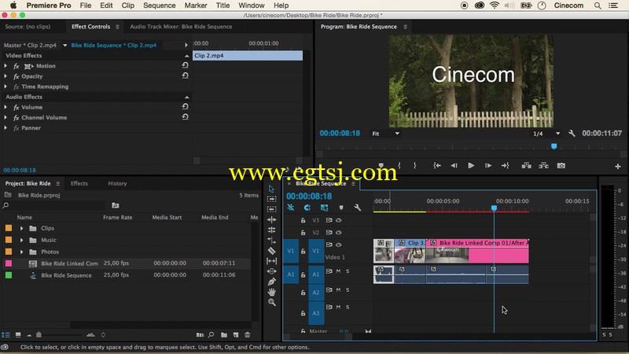Mute audio track A3
This screenshot has height=354, width=629.
(x=338, y=307)
